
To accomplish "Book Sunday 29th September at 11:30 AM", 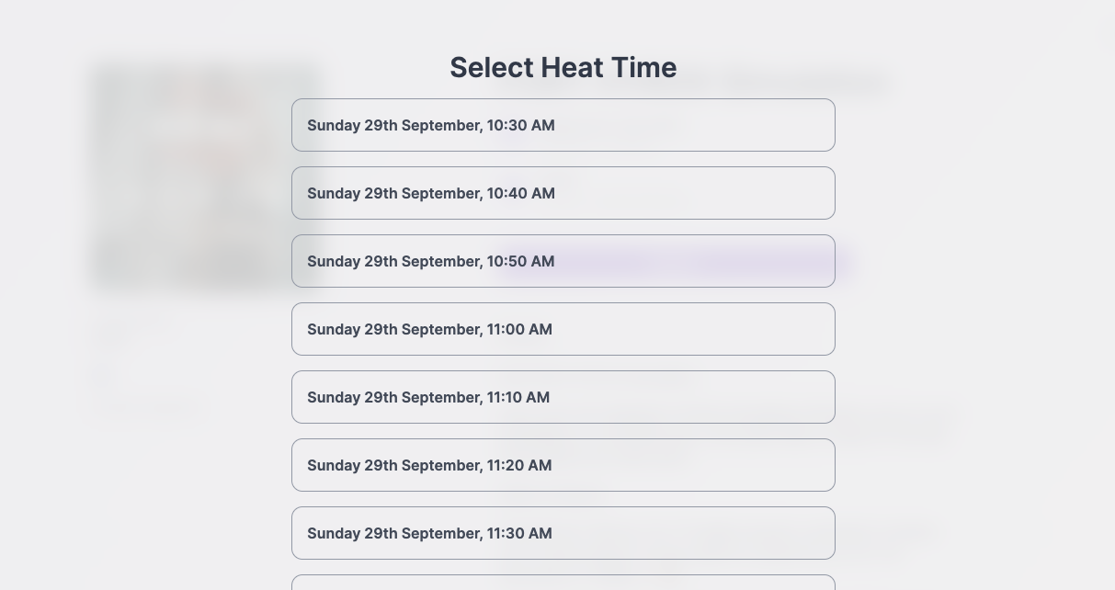I will pyautogui.click(x=563, y=533).
